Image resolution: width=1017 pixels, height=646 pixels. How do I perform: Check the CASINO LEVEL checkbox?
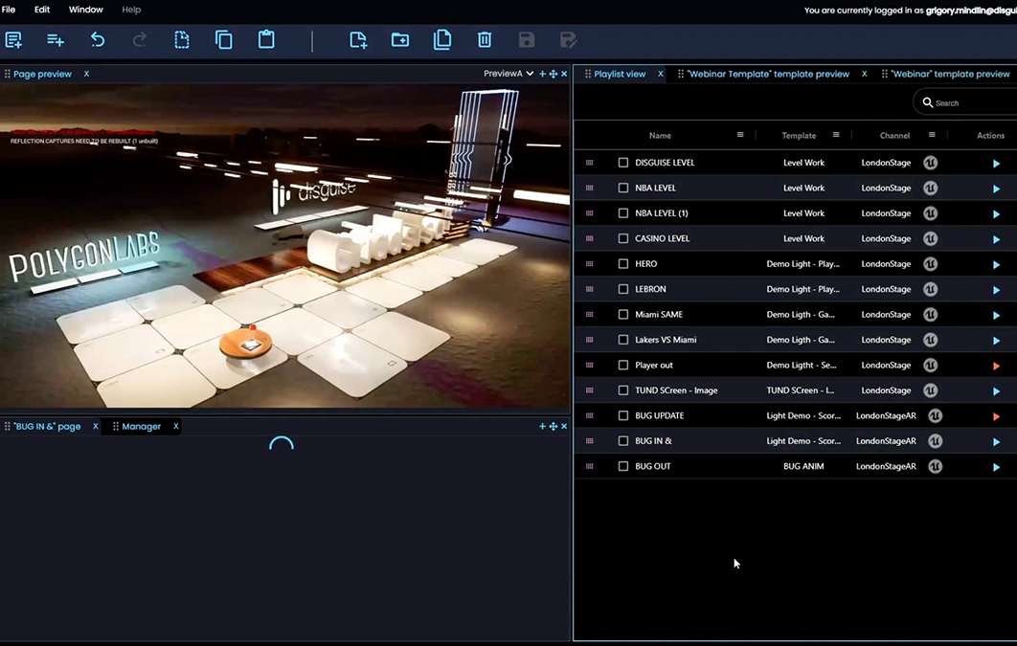(x=623, y=238)
